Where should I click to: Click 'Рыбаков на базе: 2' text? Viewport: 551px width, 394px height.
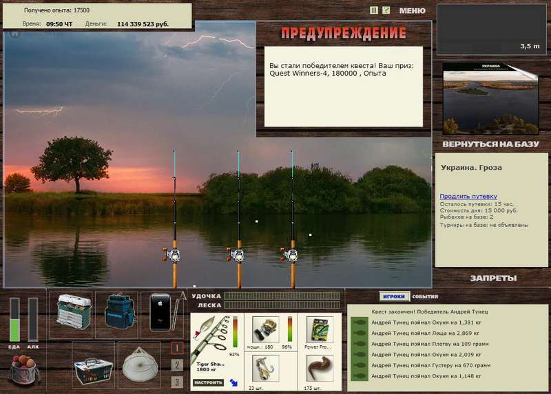point(467,217)
